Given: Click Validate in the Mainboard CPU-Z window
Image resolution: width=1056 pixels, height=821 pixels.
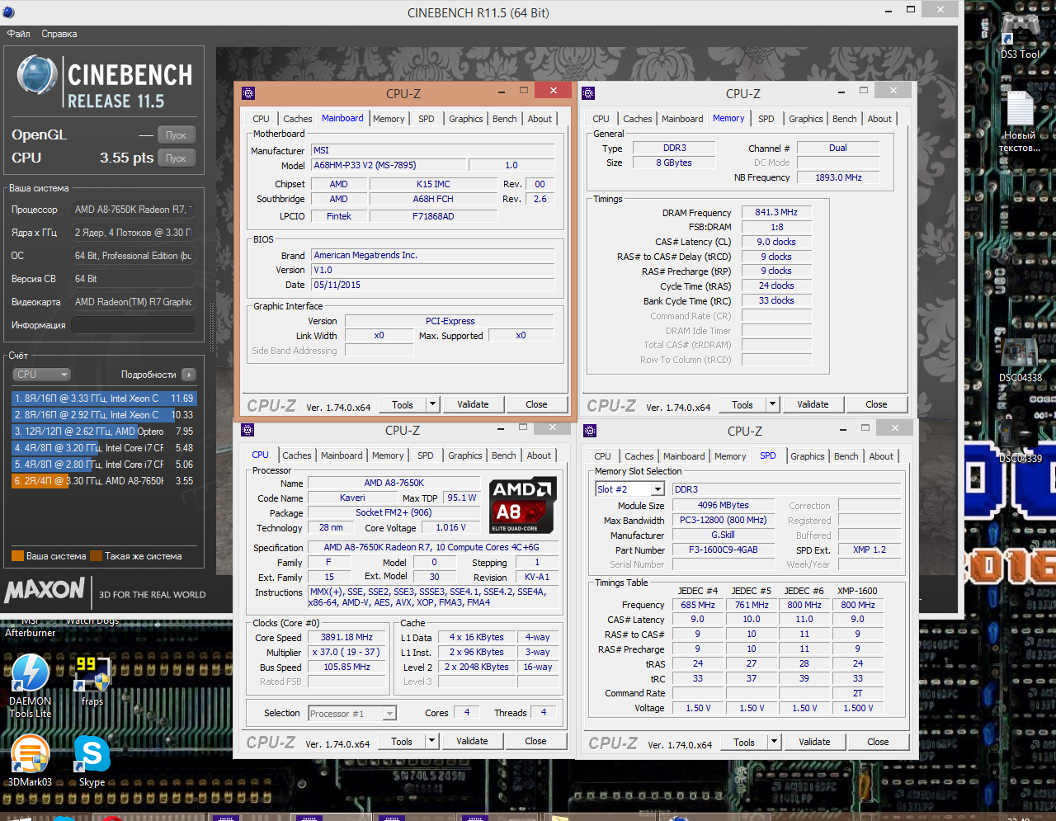Looking at the screenshot, I should point(473,404).
